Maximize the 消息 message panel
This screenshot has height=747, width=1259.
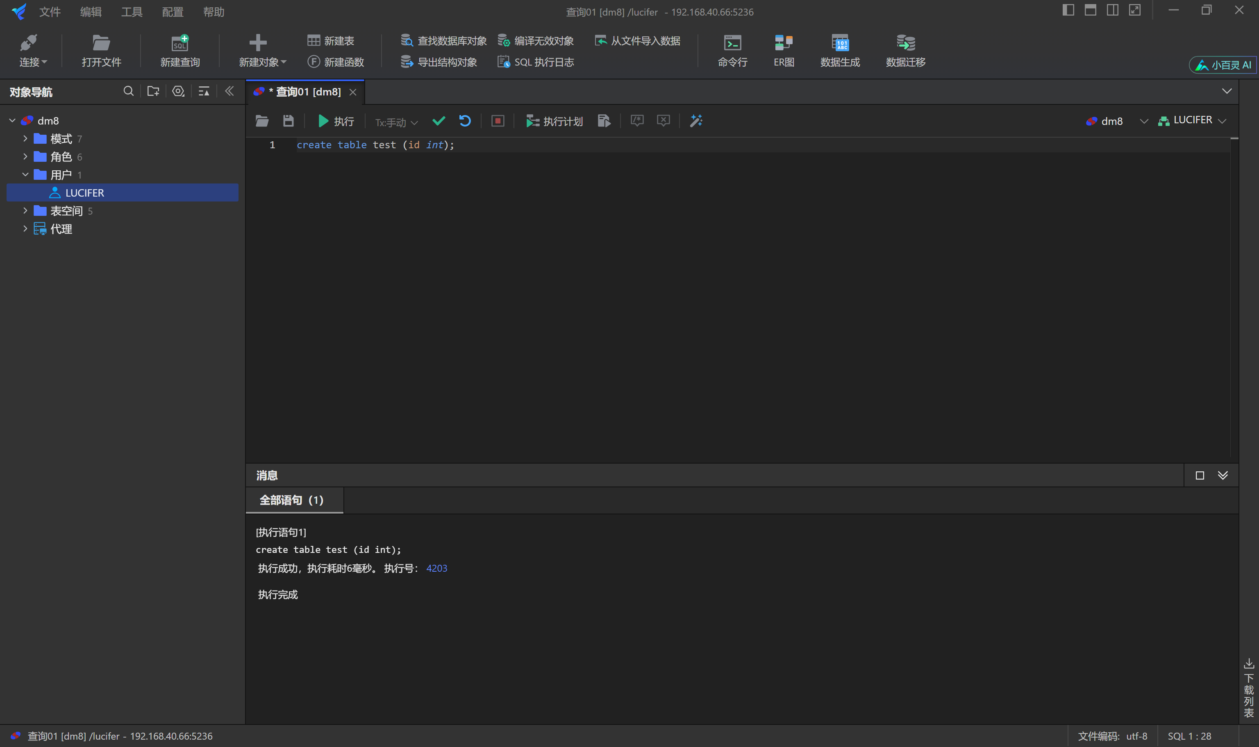click(x=1199, y=475)
